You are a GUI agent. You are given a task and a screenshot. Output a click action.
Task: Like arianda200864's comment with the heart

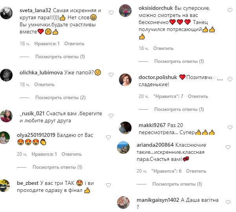tap(228, 147)
